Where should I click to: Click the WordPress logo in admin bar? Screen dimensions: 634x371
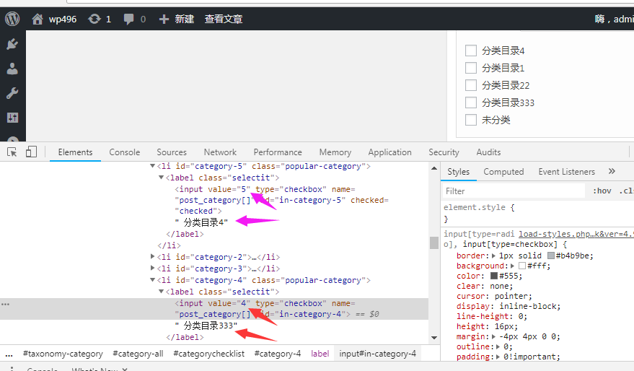12,19
